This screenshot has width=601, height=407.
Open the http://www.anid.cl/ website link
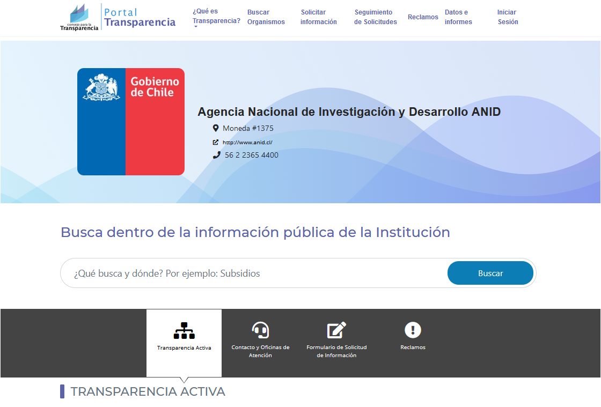click(247, 143)
